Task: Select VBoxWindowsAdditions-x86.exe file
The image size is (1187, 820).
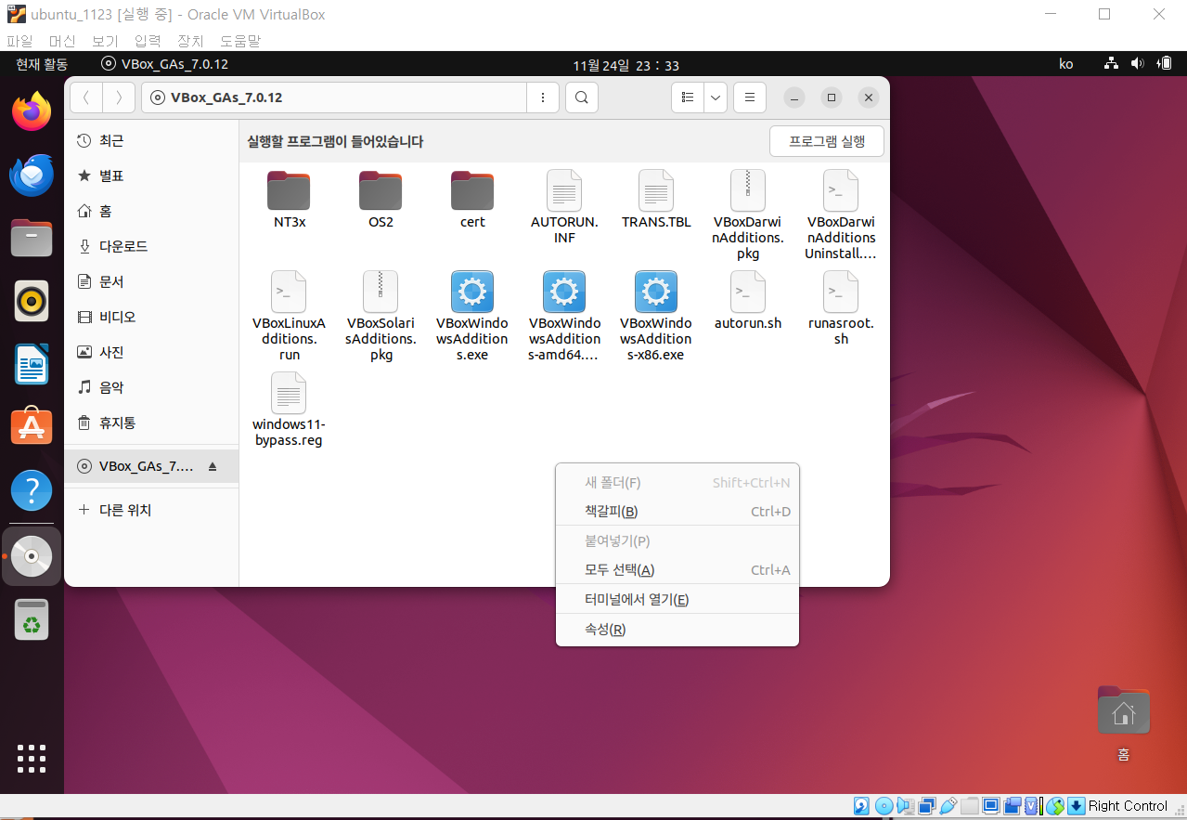Action: [656, 317]
